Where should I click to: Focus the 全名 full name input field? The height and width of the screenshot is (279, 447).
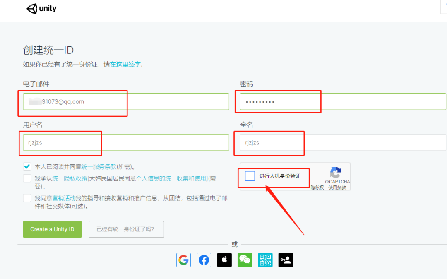click(x=343, y=142)
